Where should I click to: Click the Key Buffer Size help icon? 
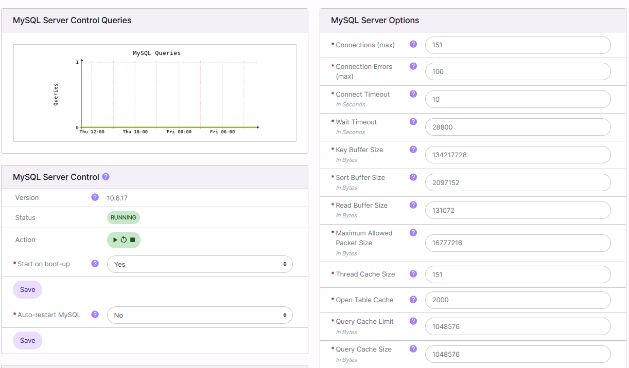click(x=413, y=149)
